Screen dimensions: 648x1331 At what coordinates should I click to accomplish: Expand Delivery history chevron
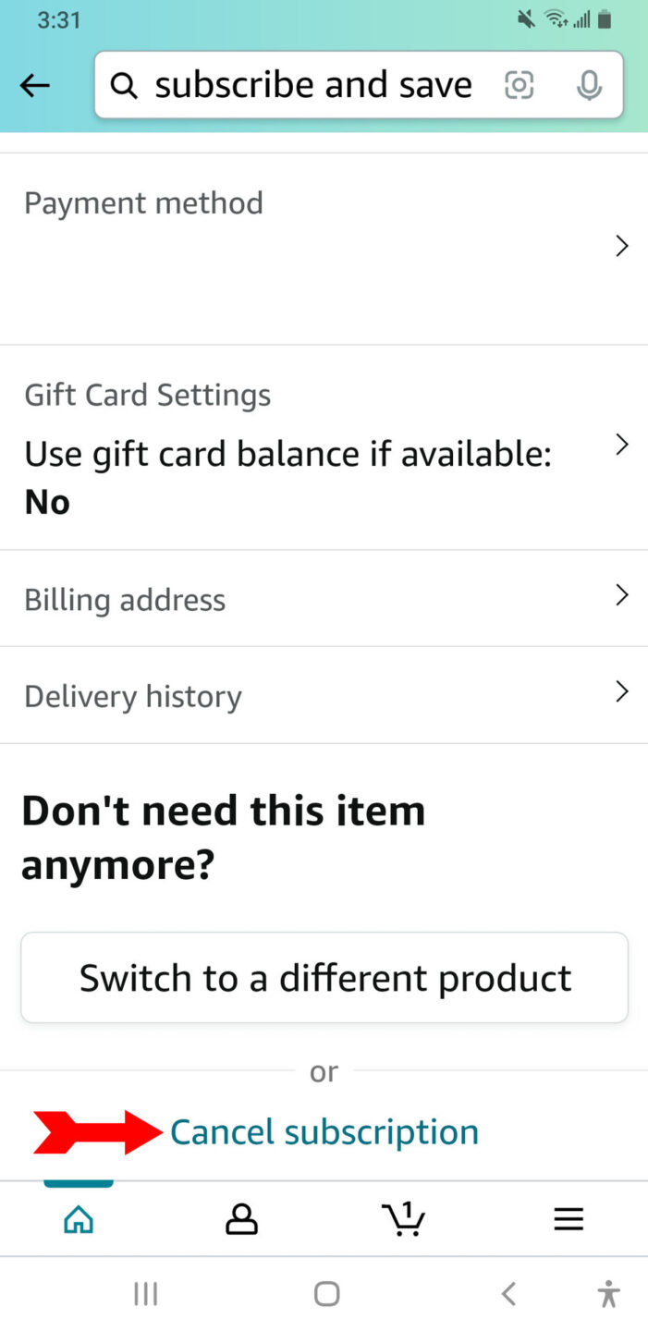coord(622,691)
